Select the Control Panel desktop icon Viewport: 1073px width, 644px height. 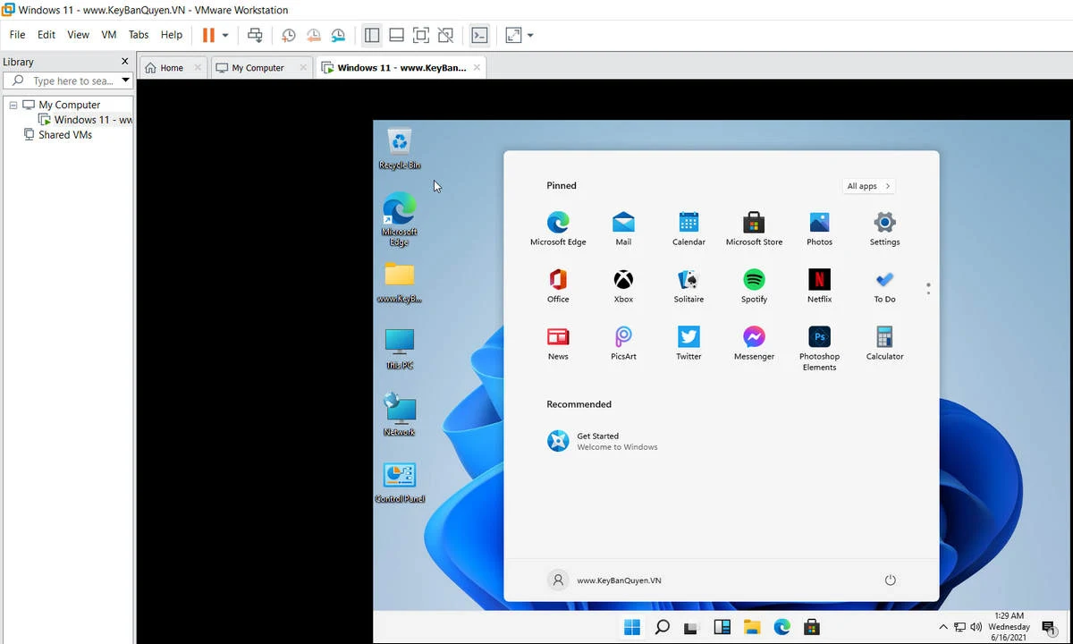pyautogui.click(x=399, y=482)
